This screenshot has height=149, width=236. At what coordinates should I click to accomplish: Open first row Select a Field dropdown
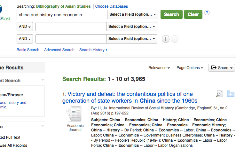tap(133, 14)
